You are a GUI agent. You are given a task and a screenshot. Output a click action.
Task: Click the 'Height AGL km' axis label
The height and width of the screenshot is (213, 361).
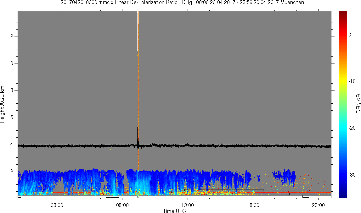tap(3, 105)
